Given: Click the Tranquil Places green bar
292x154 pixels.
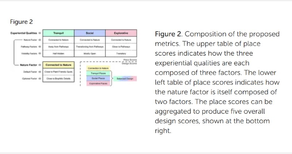Looking at the screenshot, I should coord(98,73).
